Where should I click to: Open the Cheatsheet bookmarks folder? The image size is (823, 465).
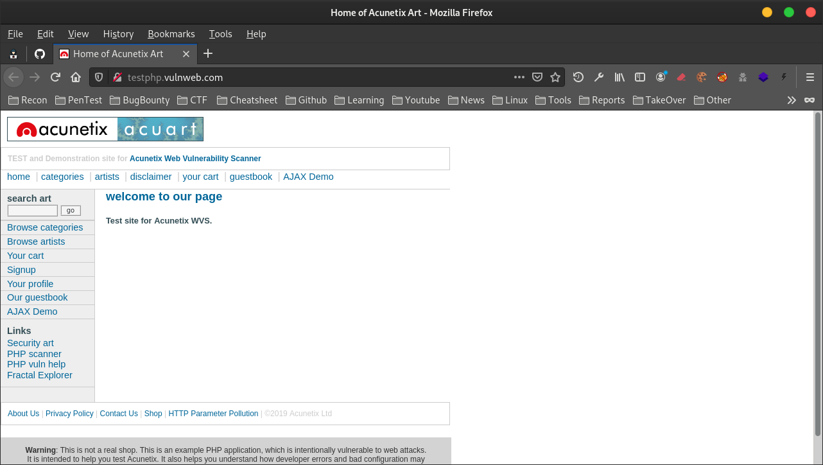pyautogui.click(x=247, y=100)
